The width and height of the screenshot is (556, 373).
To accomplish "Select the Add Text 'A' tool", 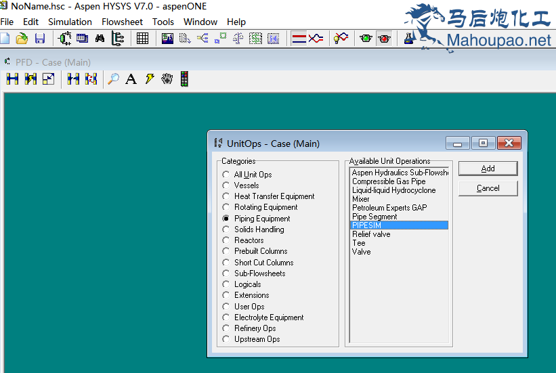I will point(131,79).
